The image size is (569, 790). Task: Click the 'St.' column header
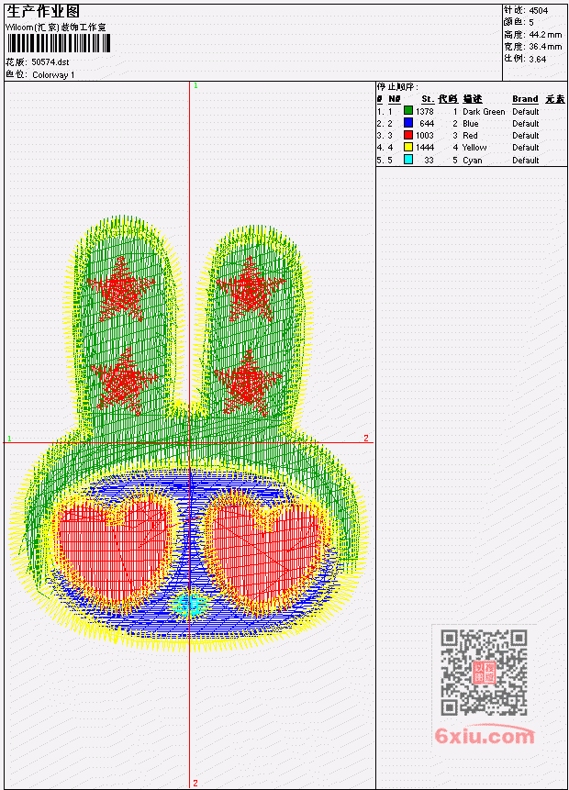tap(428, 99)
